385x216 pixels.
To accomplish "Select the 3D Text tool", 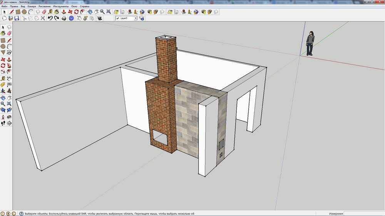I will 9,91.
